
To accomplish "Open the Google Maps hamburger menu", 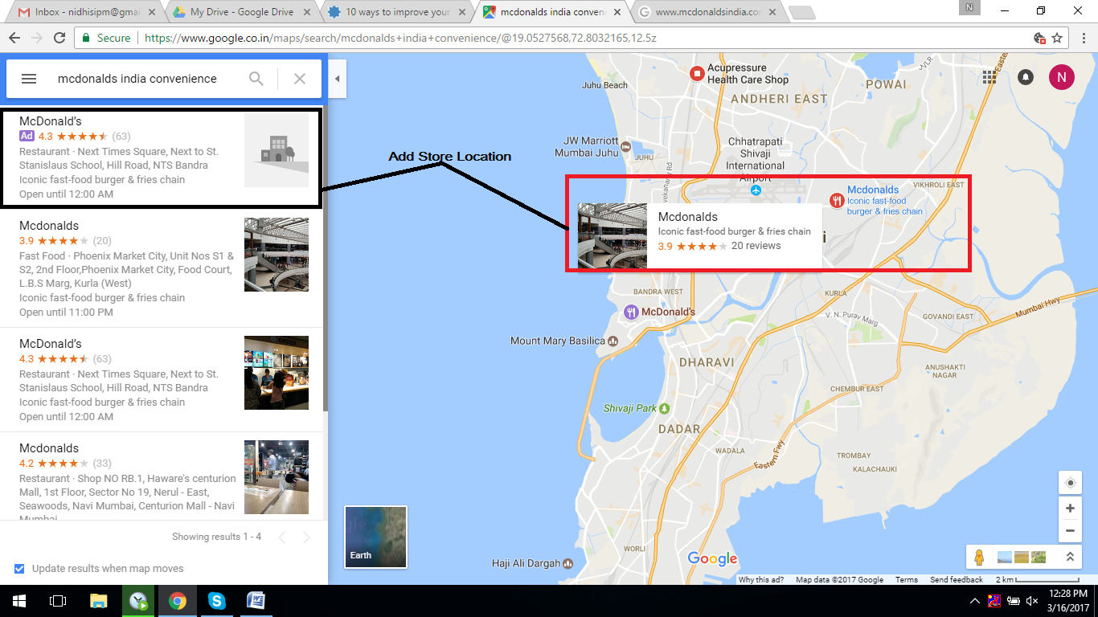I will click(x=29, y=79).
